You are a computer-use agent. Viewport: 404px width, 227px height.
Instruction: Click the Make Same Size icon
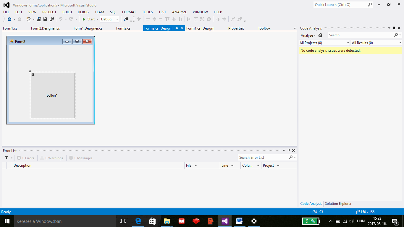[x=202, y=19]
